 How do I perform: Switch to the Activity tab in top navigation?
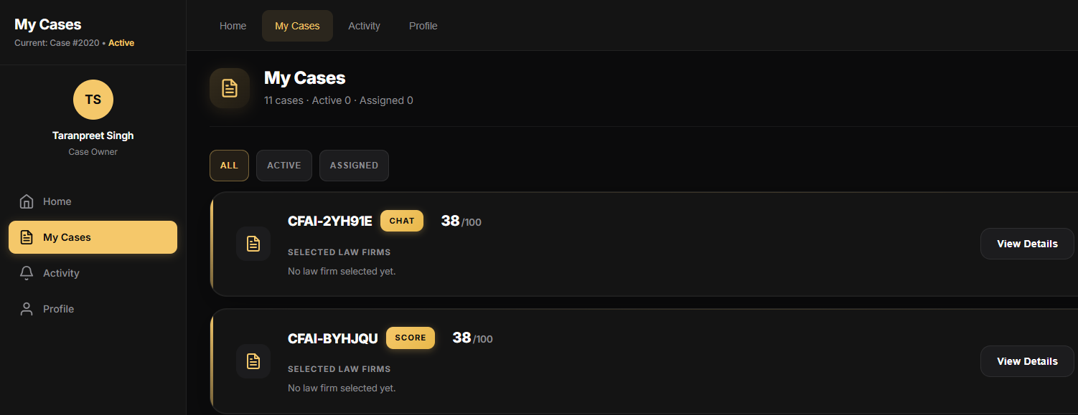(x=364, y=25)
